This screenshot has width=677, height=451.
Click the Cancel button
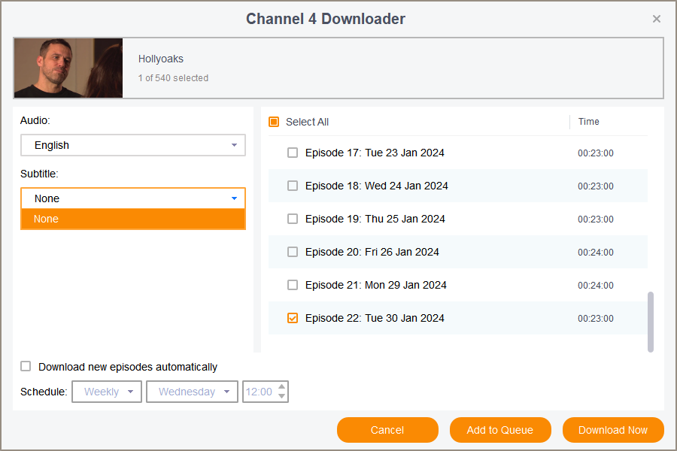387,430
